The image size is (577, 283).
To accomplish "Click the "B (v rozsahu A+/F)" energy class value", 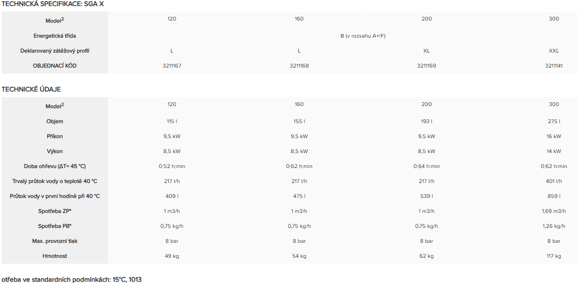I will pyautogui.click(x=363, y=36).
